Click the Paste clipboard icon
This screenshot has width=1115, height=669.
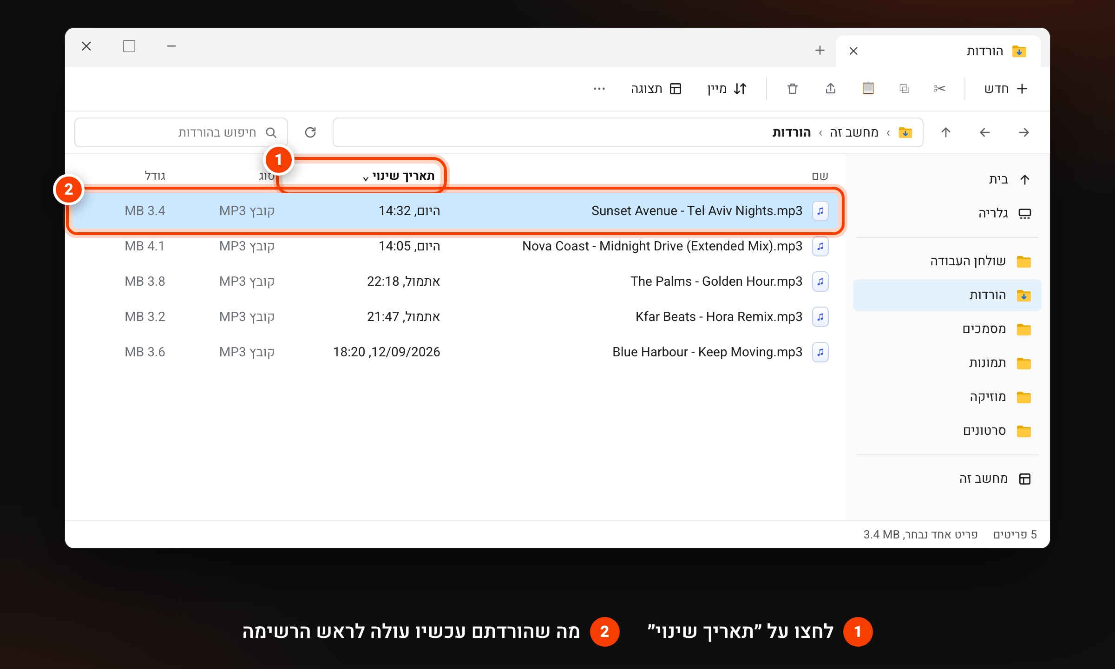point(868,88)
